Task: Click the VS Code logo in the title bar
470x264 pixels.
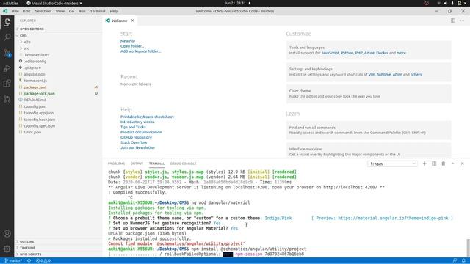Action: click(x=5, y=11)
